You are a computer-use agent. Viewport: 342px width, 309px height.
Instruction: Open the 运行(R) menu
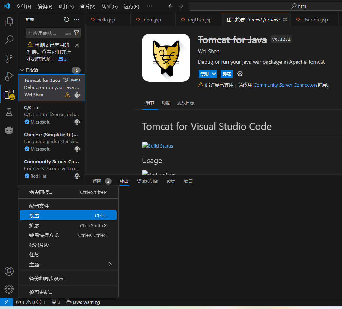pyautogui.click(x=131, y=6)
